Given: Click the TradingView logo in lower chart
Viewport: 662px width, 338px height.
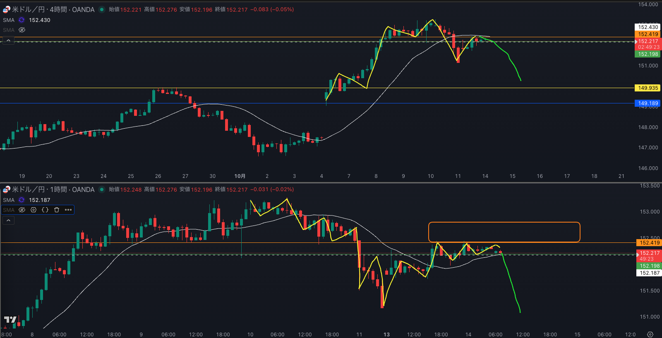Looking at the screenshot, I should tap(10, 319).
